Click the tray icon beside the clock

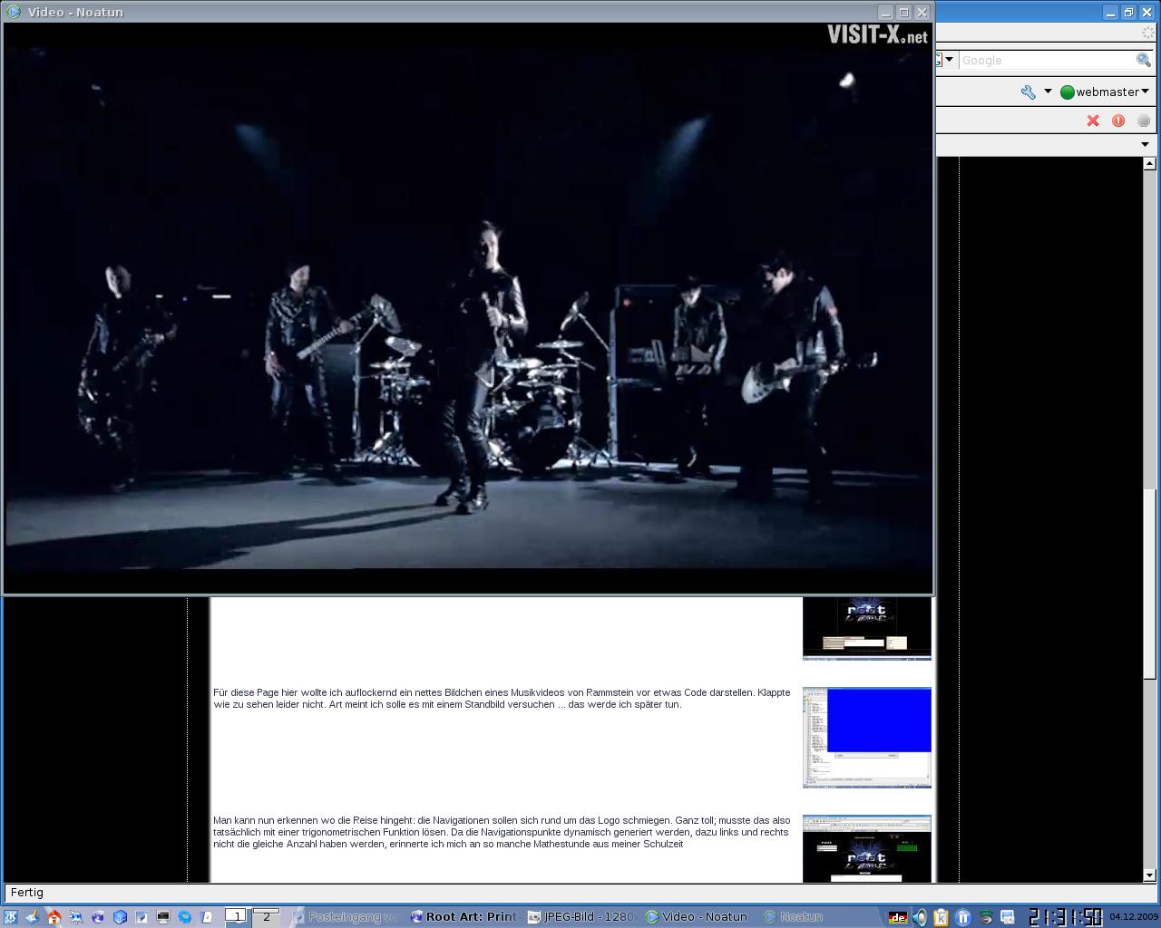pyautogui.click(x=1007, y=917)
